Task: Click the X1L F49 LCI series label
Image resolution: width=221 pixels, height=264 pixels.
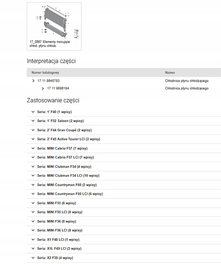Action: 59,249
